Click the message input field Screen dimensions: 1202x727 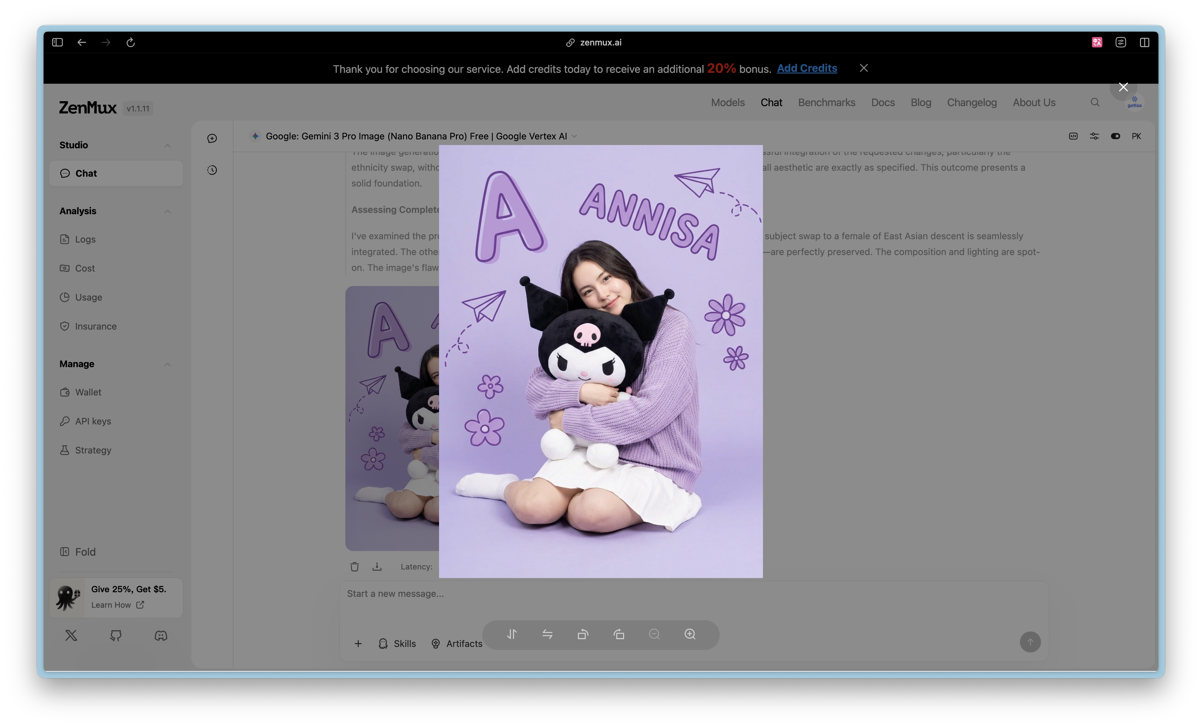pos(694,594)
